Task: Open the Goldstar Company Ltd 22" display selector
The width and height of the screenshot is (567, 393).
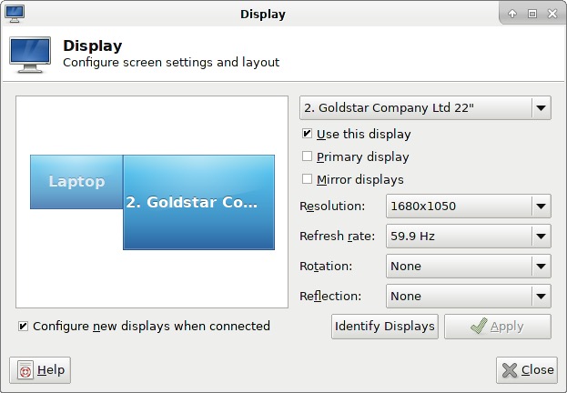Action: pos(425,107)
